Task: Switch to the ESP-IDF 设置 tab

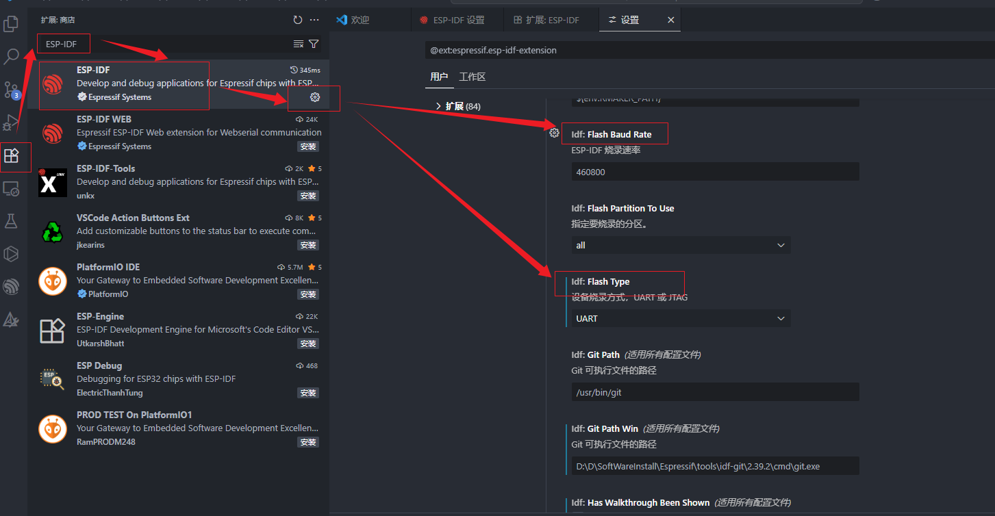Action: click(457, 20)
